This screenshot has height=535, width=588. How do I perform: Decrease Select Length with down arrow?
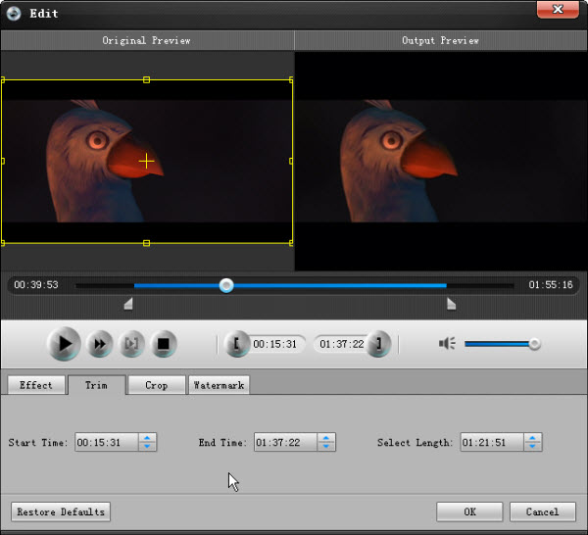(x=532, y=447)
